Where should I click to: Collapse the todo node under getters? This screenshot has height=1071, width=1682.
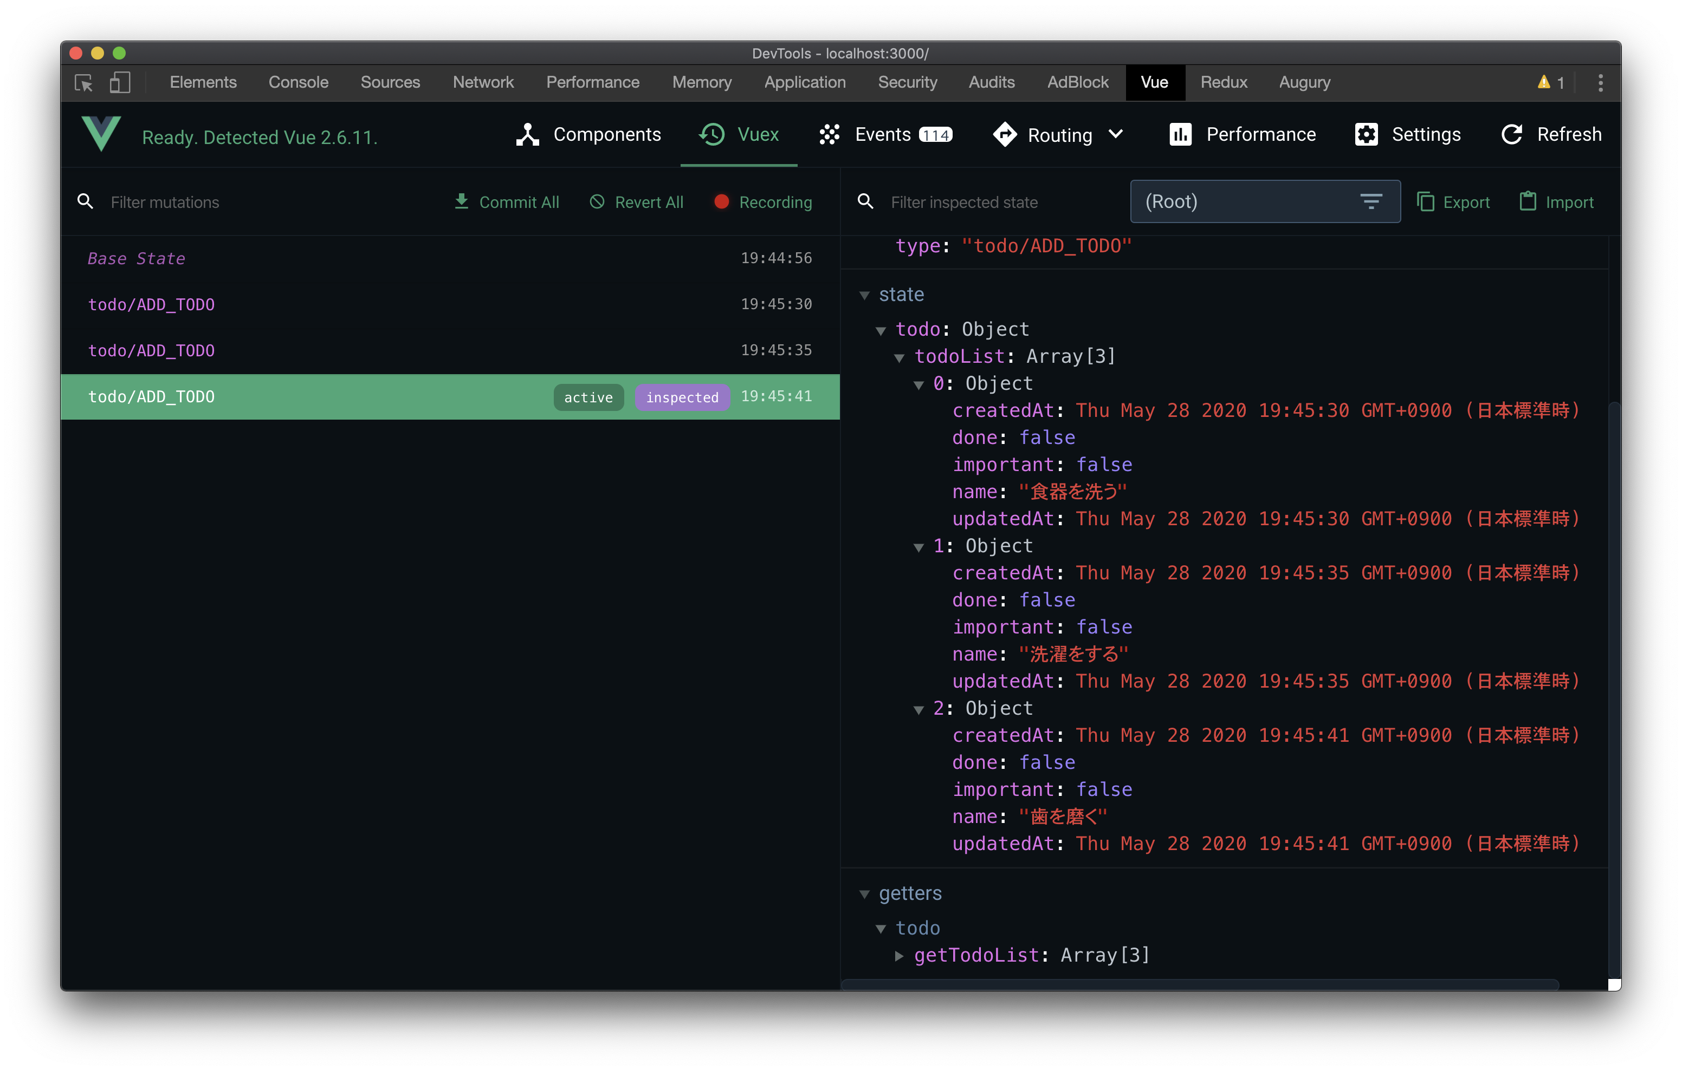[x=881, y=929]
